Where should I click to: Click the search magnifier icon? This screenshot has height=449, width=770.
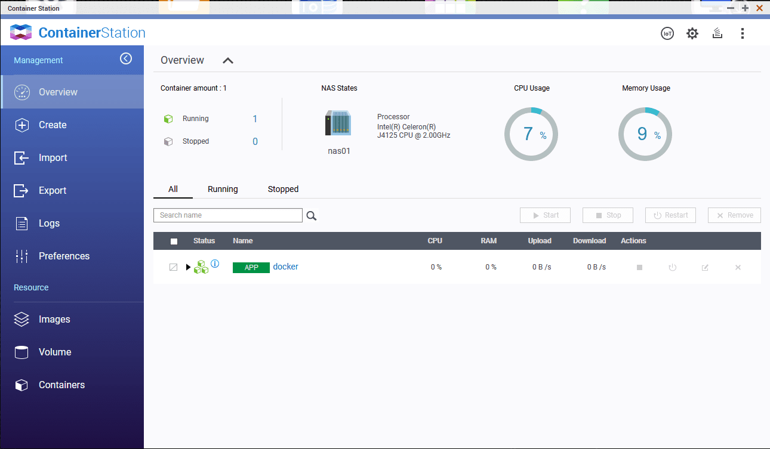tap(312, 216)
